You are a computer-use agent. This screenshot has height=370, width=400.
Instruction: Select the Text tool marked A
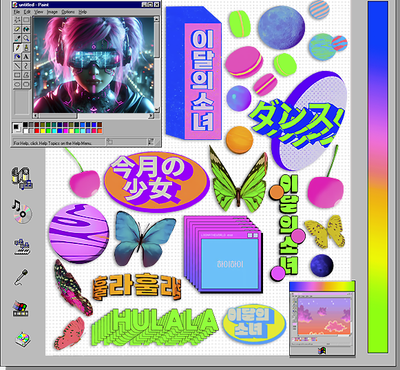tap(26, 56)
